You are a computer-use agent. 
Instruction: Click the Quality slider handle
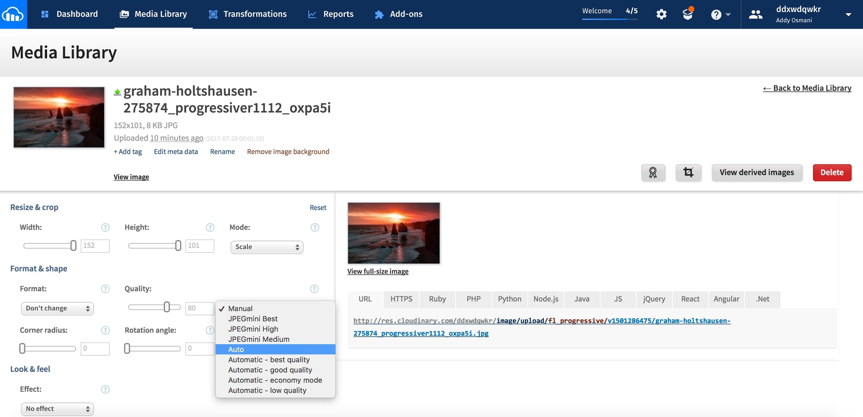click(167, 307)
